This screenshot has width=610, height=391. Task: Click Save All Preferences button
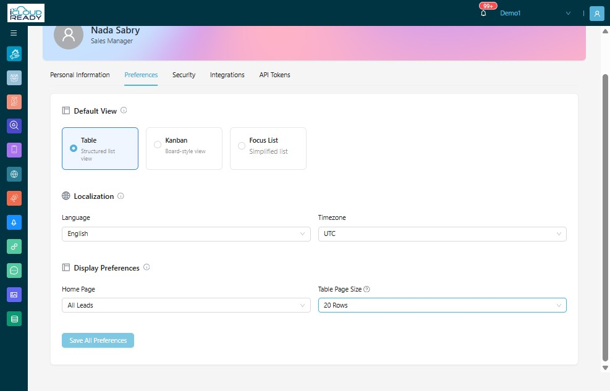coord(98,340)
